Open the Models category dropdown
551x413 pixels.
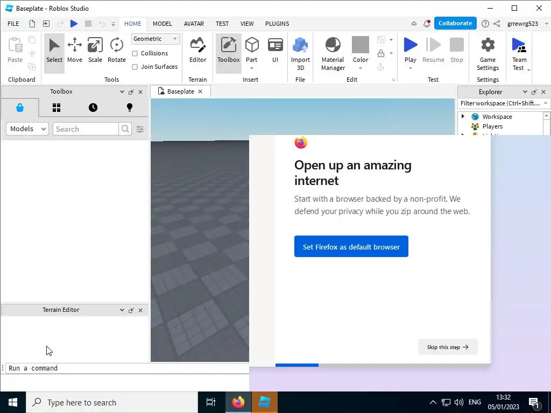pyautogui.click(x=27, y=129)
